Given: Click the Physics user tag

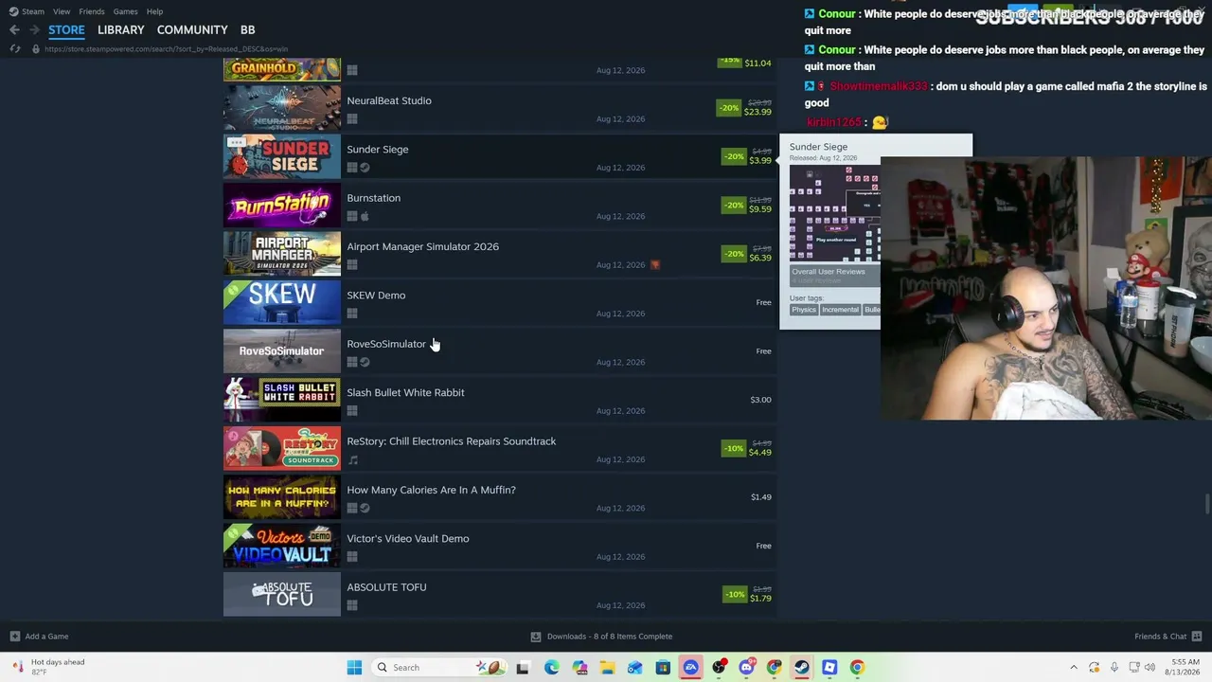Looking at the screenshot, I should [804, 310].
